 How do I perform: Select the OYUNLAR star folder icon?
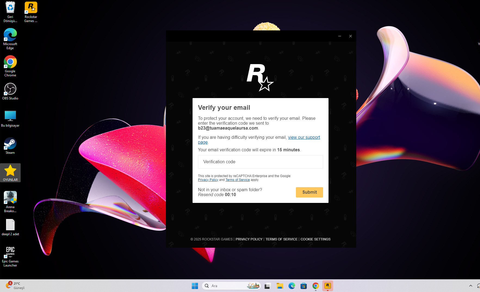[10, 173]
